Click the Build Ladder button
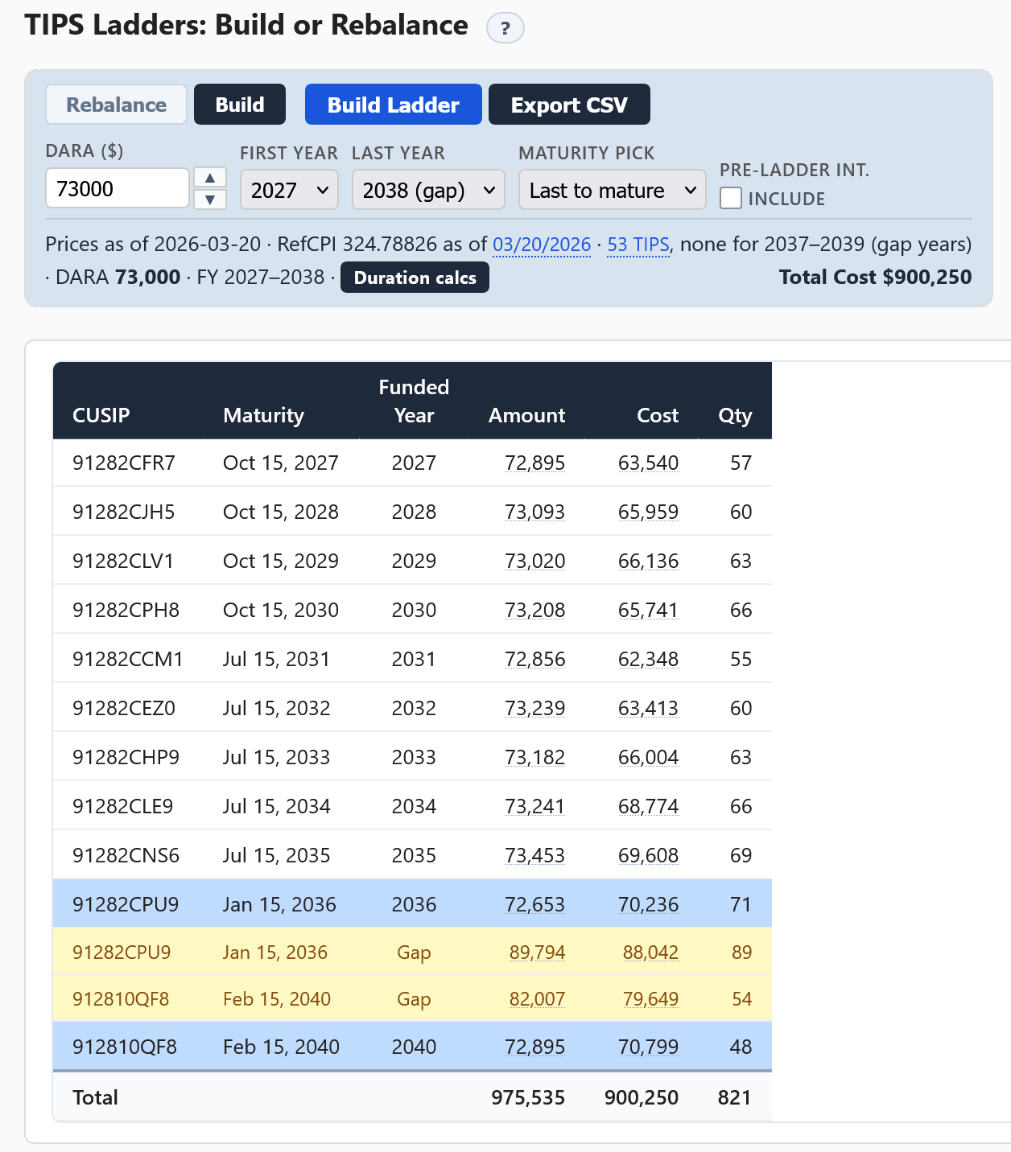 click(394, 105)
